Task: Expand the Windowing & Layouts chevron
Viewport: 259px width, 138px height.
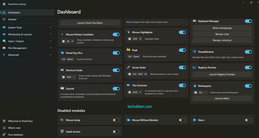Action: pyautogui.click(x=50, y=34)
